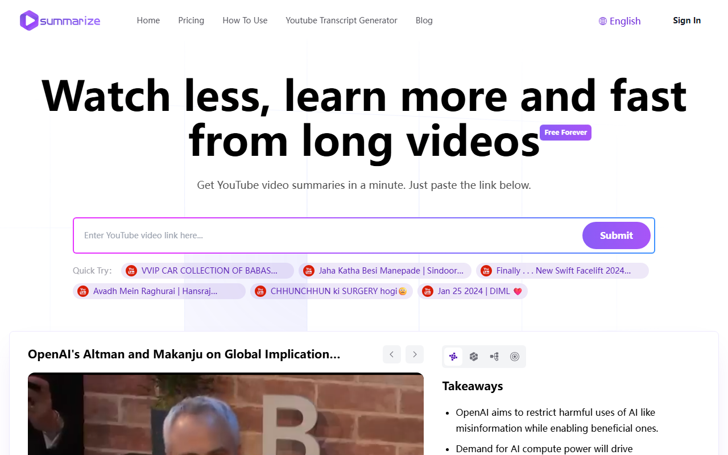
Task: Open the Pricing page
Action: point(191,20)
